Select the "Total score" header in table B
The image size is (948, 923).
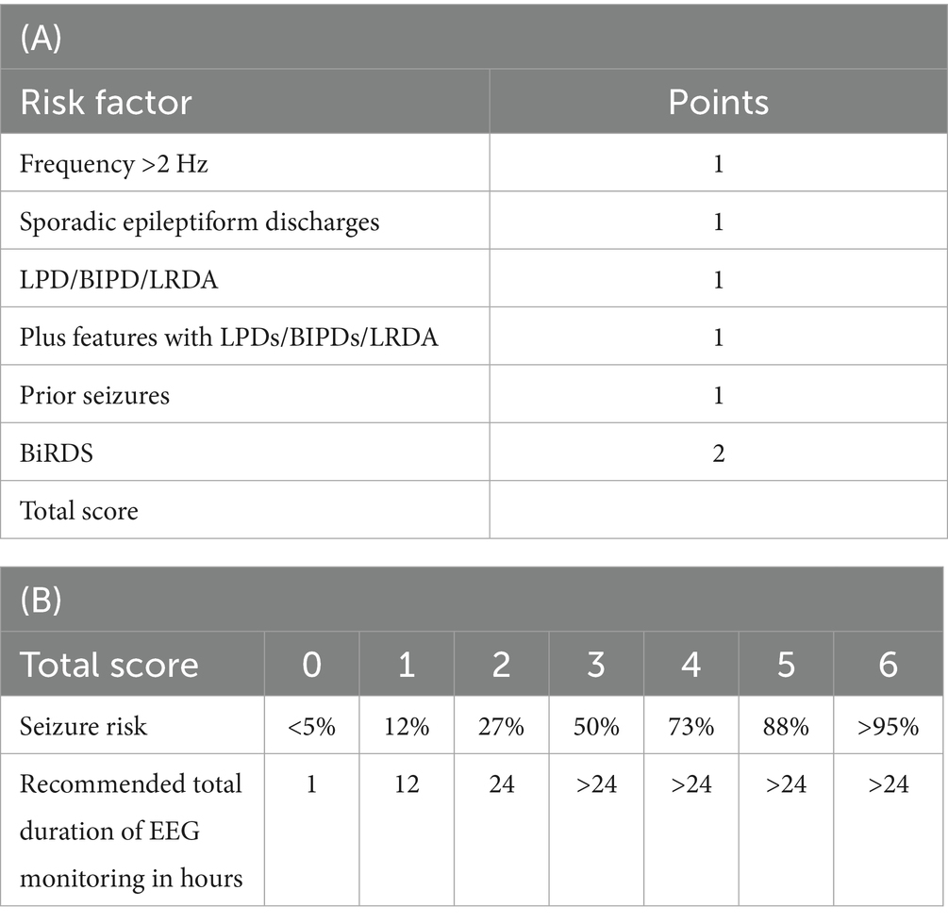[108, 664]
